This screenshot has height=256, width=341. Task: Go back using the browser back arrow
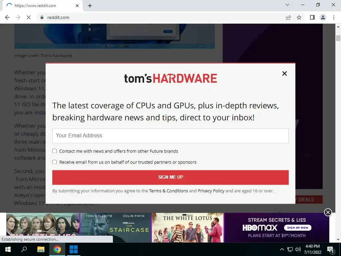pyautogui.click(x=7, y=17)
